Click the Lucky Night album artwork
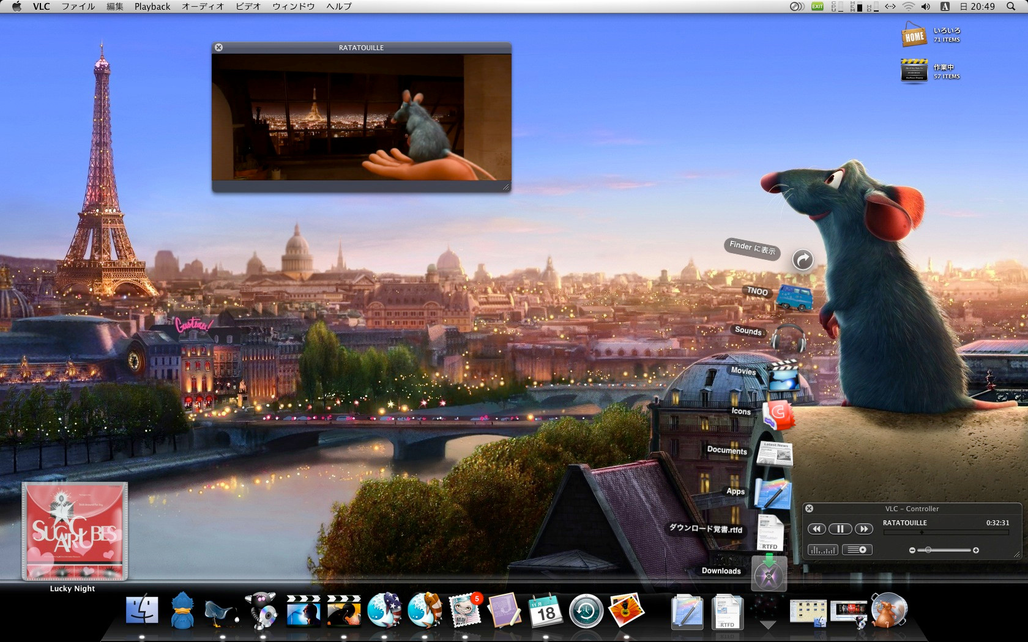The height and width of the screenshot is (642, 1028). [x=75, y=531]
